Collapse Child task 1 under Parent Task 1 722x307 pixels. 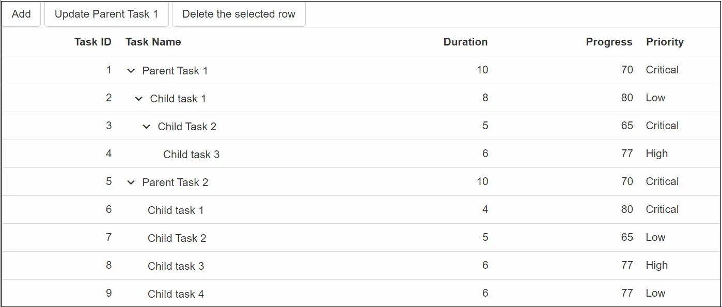pos(138,98)
